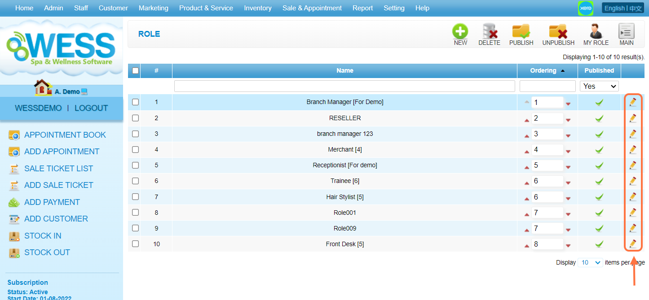Screen dimensions: 649x300
Task: Click the MAIN toolbar icon
Action: (626, 32)
